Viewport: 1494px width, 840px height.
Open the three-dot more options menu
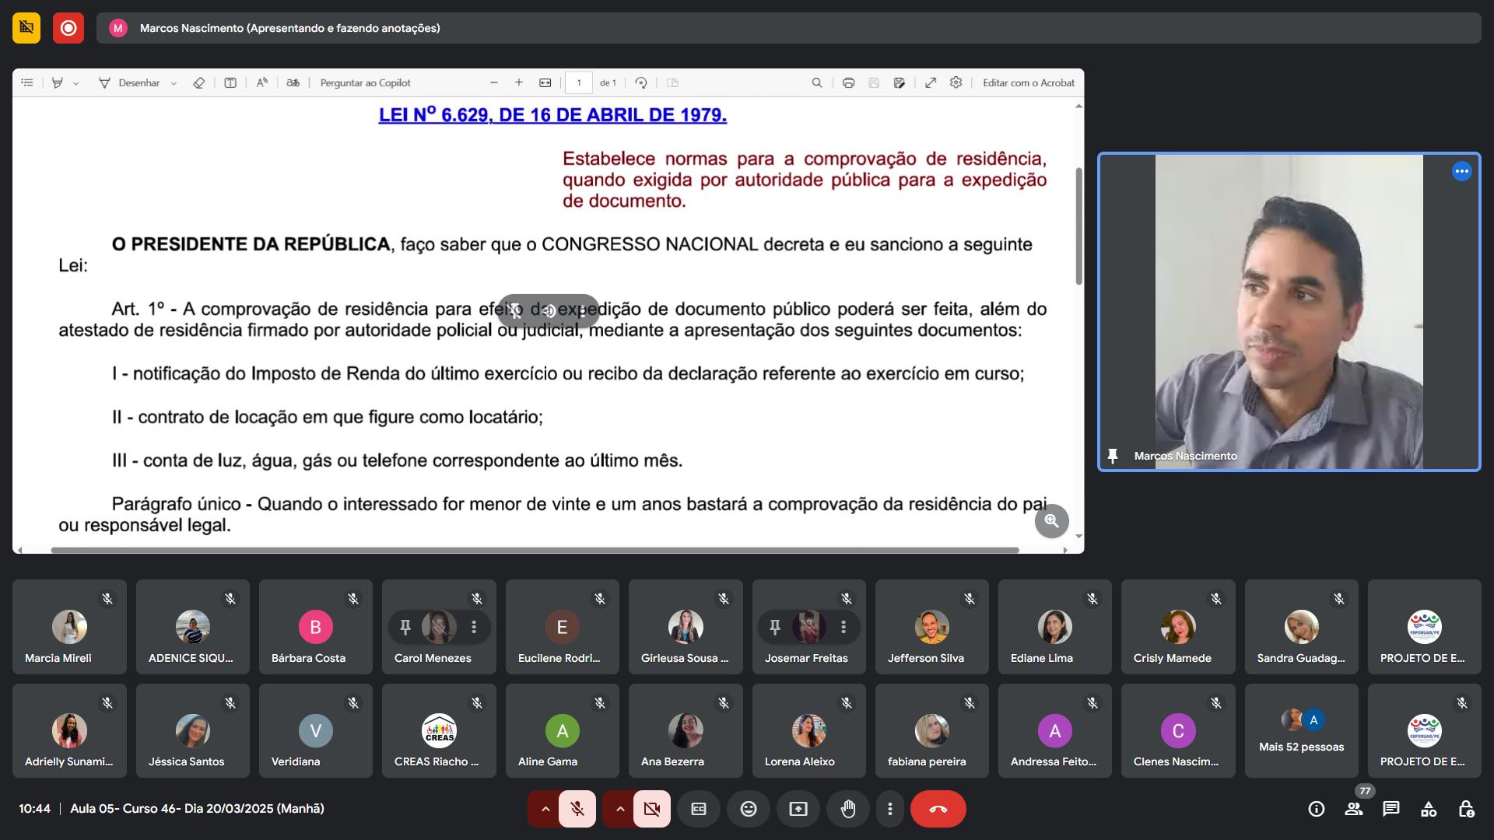[x=890, y=809]
